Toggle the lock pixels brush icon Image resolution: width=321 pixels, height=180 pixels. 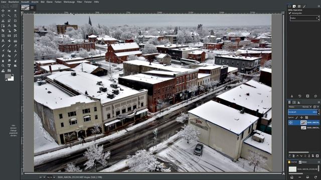[296, 117]
